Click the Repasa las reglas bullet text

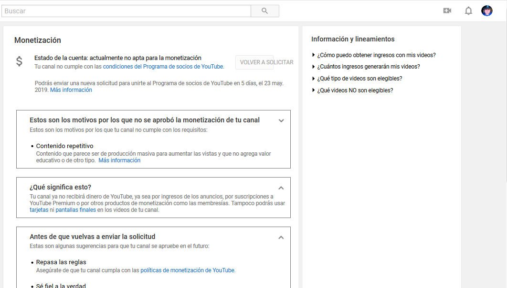click(61, 262)
